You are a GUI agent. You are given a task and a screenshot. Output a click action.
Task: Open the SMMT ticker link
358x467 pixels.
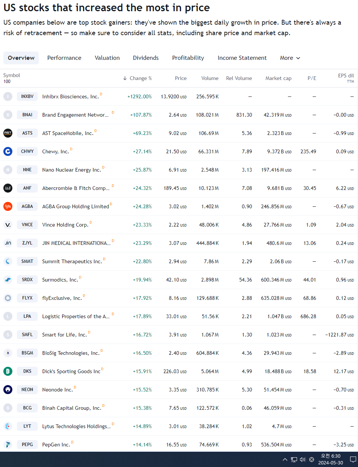point(27,261)
